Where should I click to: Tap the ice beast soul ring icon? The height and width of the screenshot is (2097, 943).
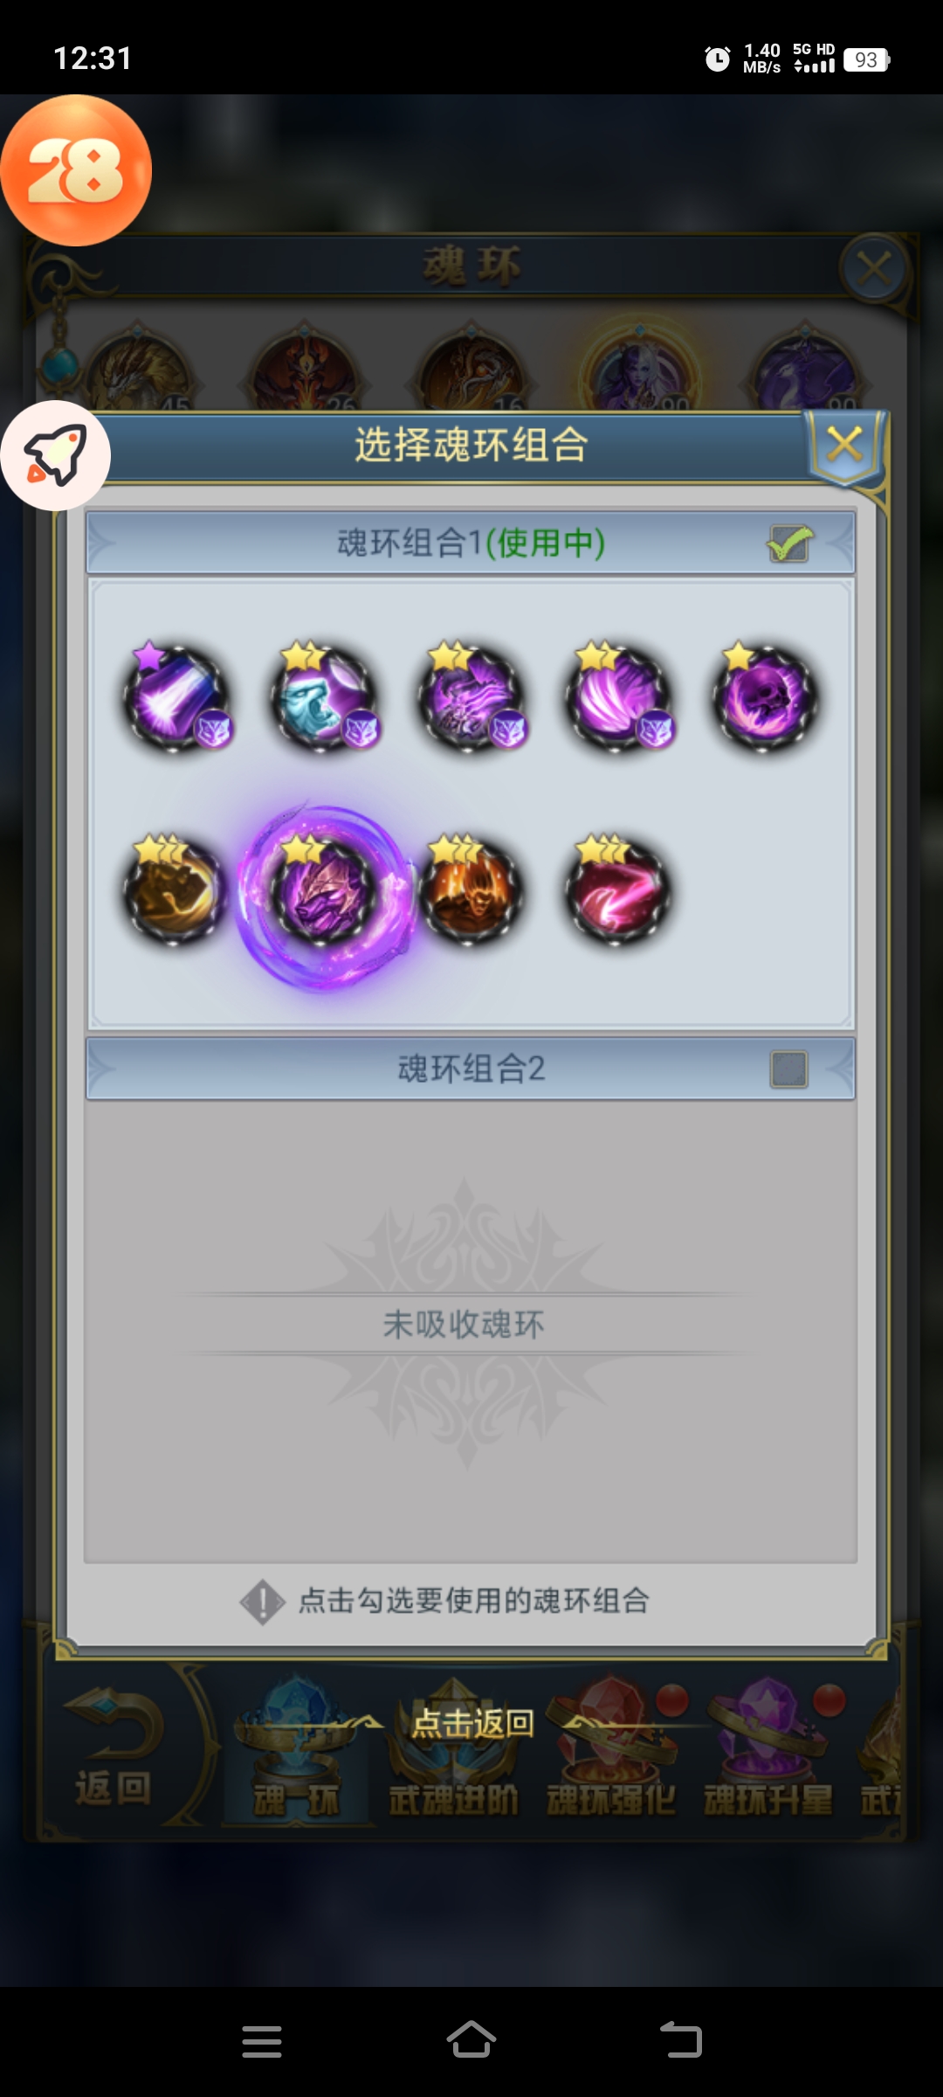click(x=323, y=698)
